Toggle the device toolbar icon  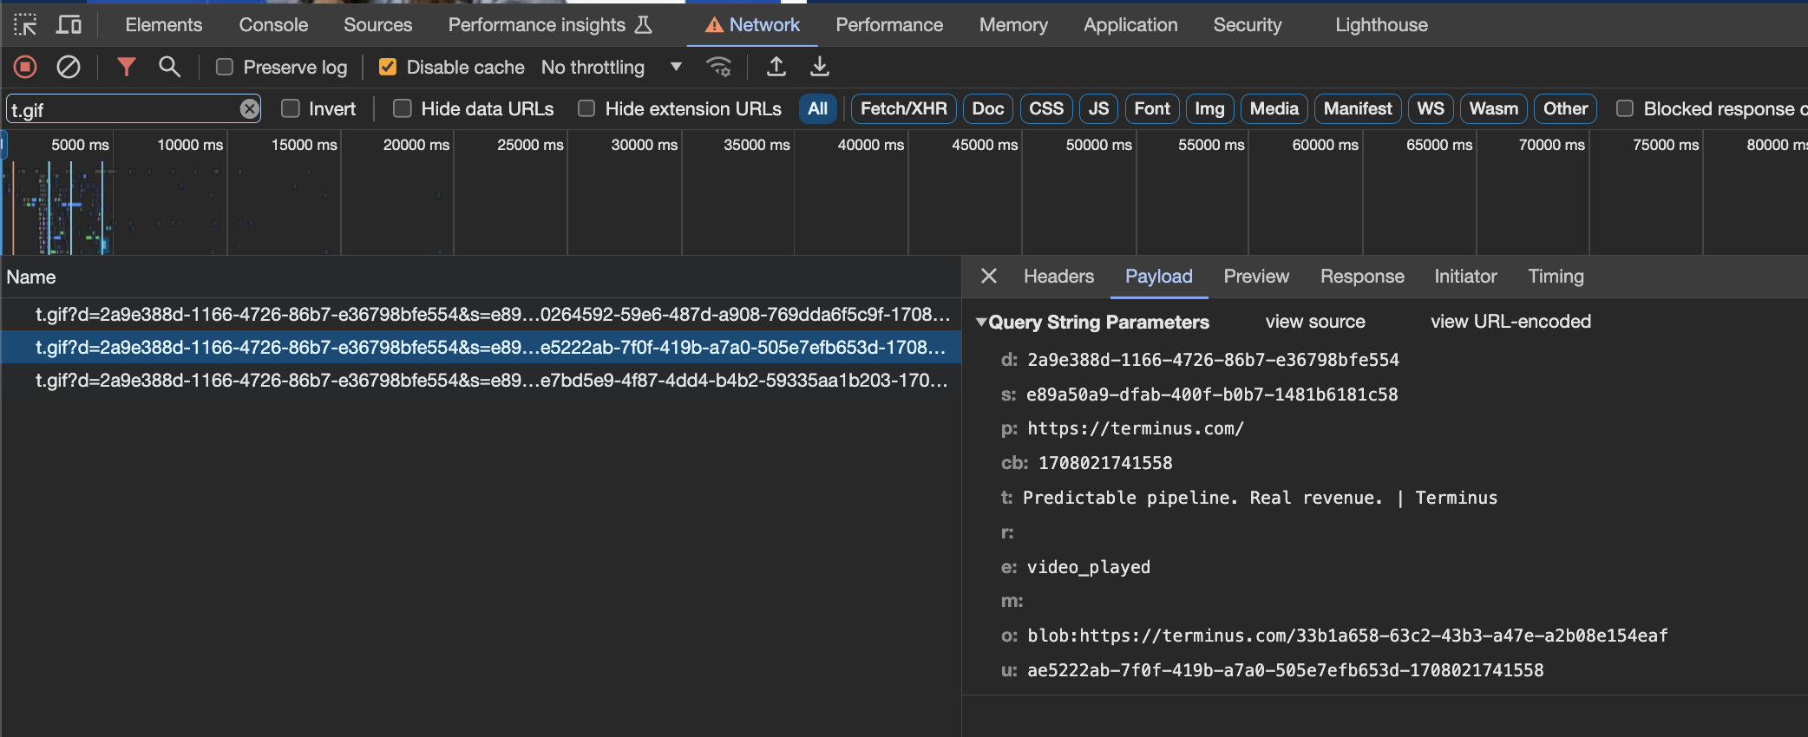pos(69,24)
